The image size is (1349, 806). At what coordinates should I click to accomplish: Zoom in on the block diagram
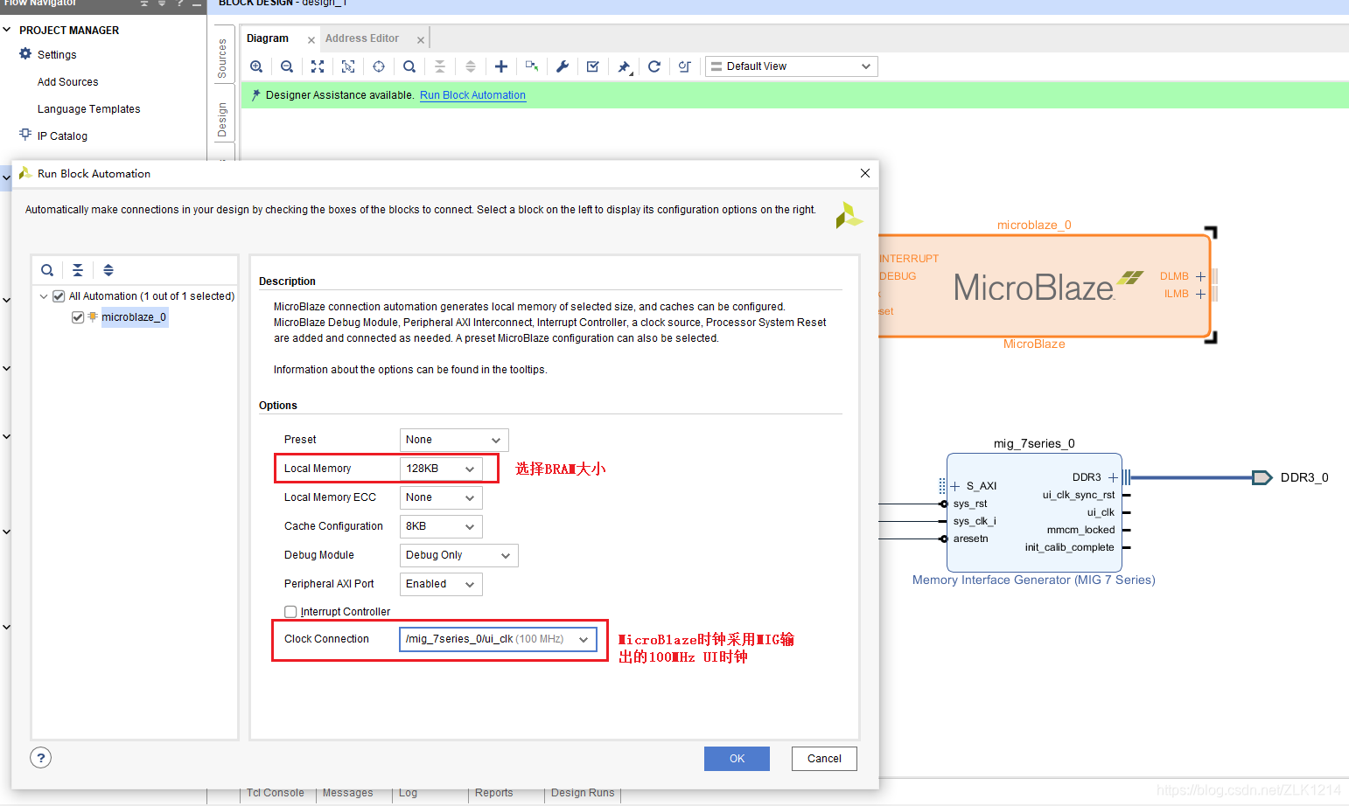(x=256, y=66)
